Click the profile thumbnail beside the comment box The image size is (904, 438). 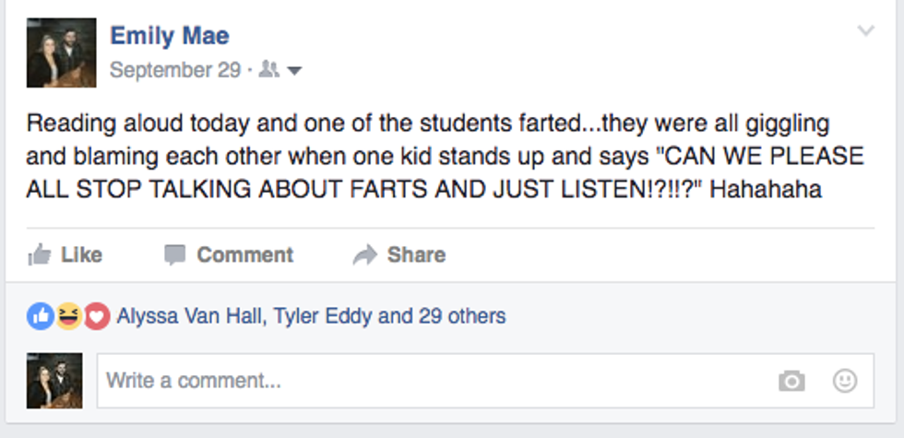click(x=54, y=380)
